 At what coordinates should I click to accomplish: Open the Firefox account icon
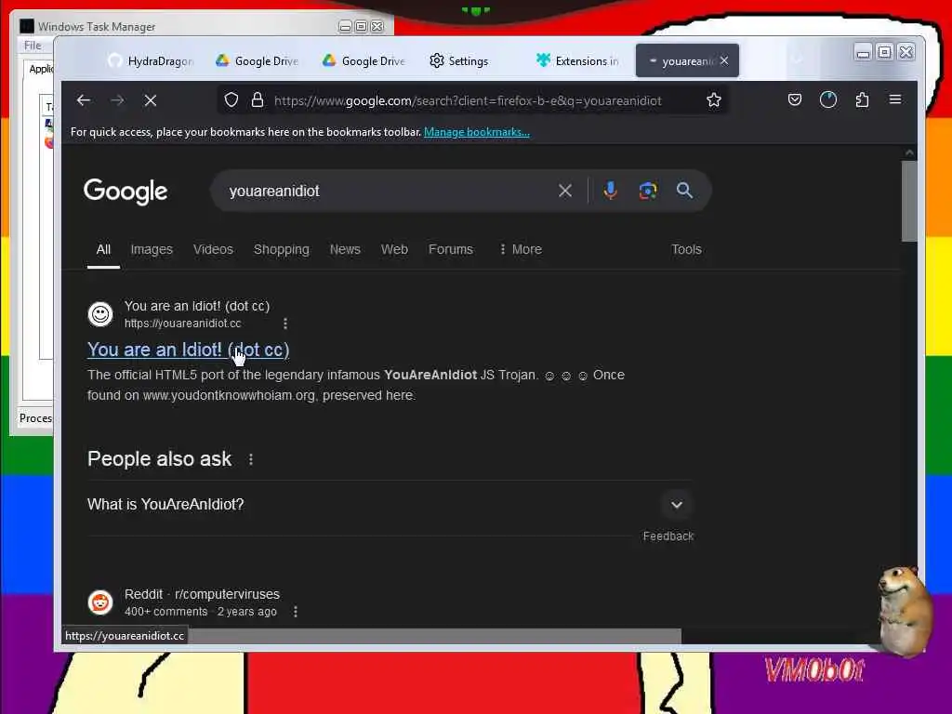coord(828,100)
